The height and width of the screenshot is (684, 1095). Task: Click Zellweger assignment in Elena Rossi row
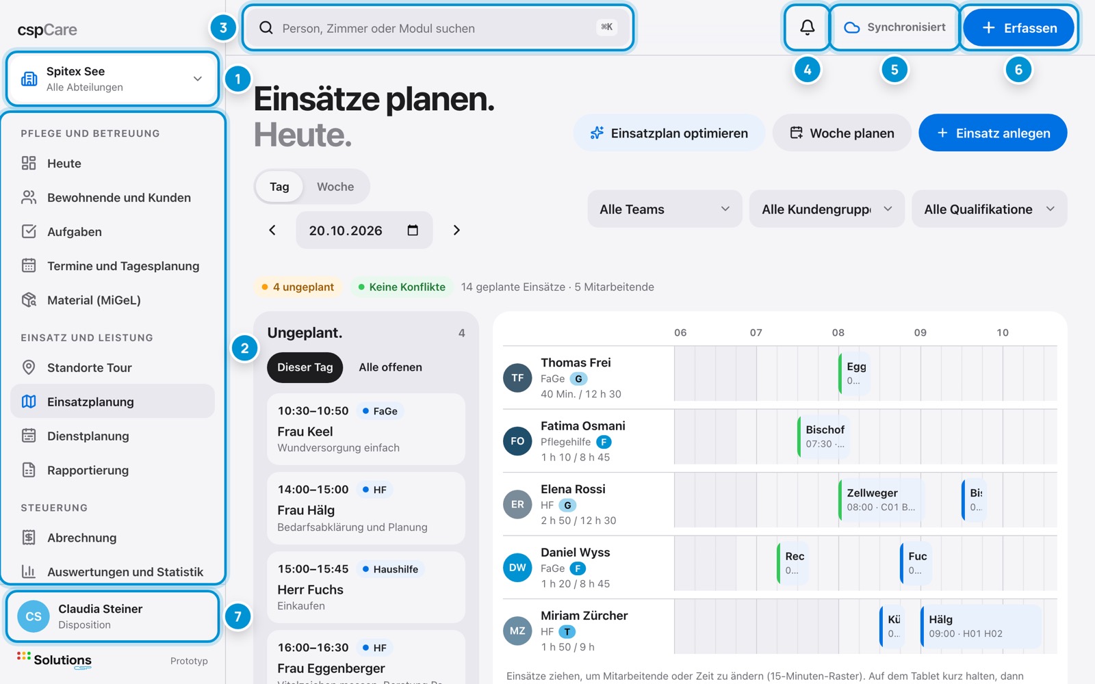click(879, 500)
